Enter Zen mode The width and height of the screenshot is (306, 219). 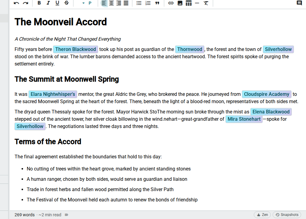(x=262, y=215)
